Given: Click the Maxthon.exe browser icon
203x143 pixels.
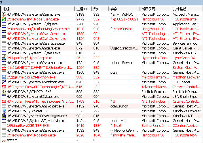Looking at the screenshot, I should coord(4,77).
